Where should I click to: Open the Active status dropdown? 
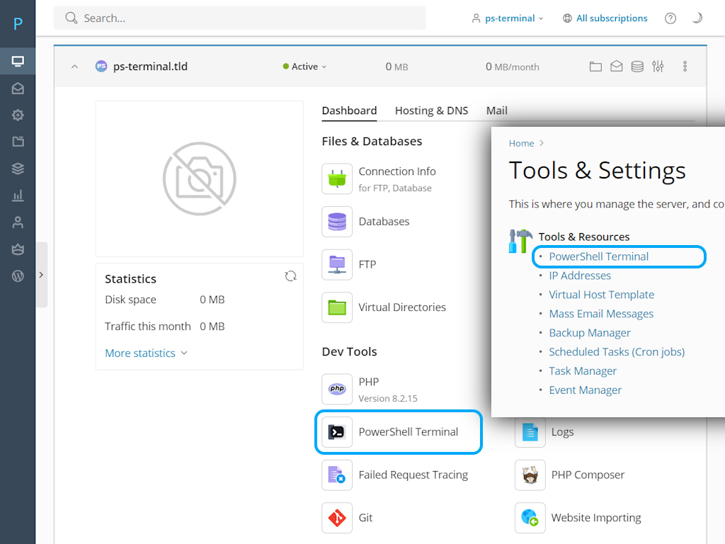point(305,67)
